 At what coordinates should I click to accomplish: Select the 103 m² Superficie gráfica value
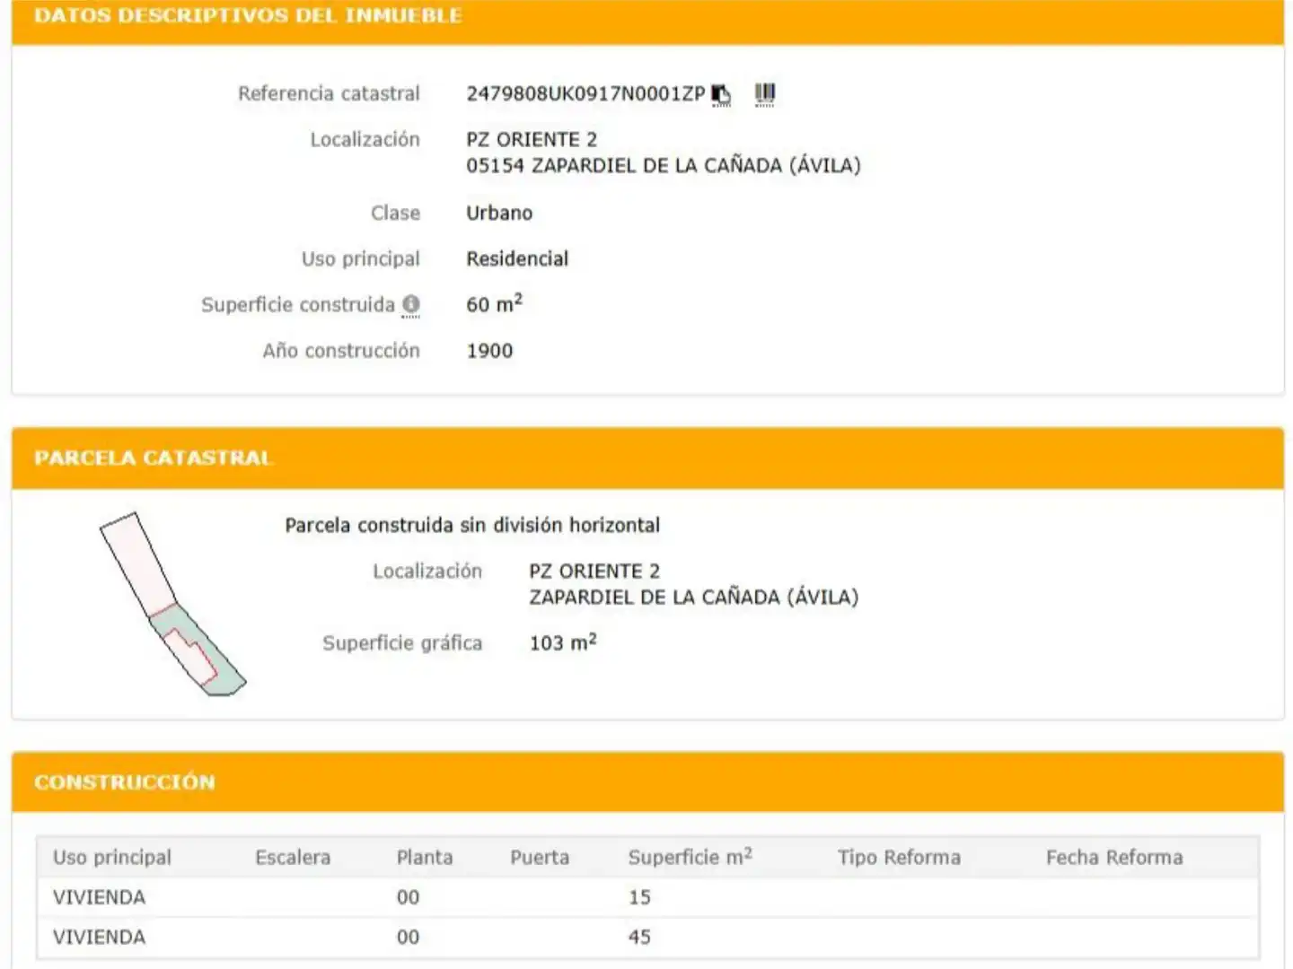(563, 642)
